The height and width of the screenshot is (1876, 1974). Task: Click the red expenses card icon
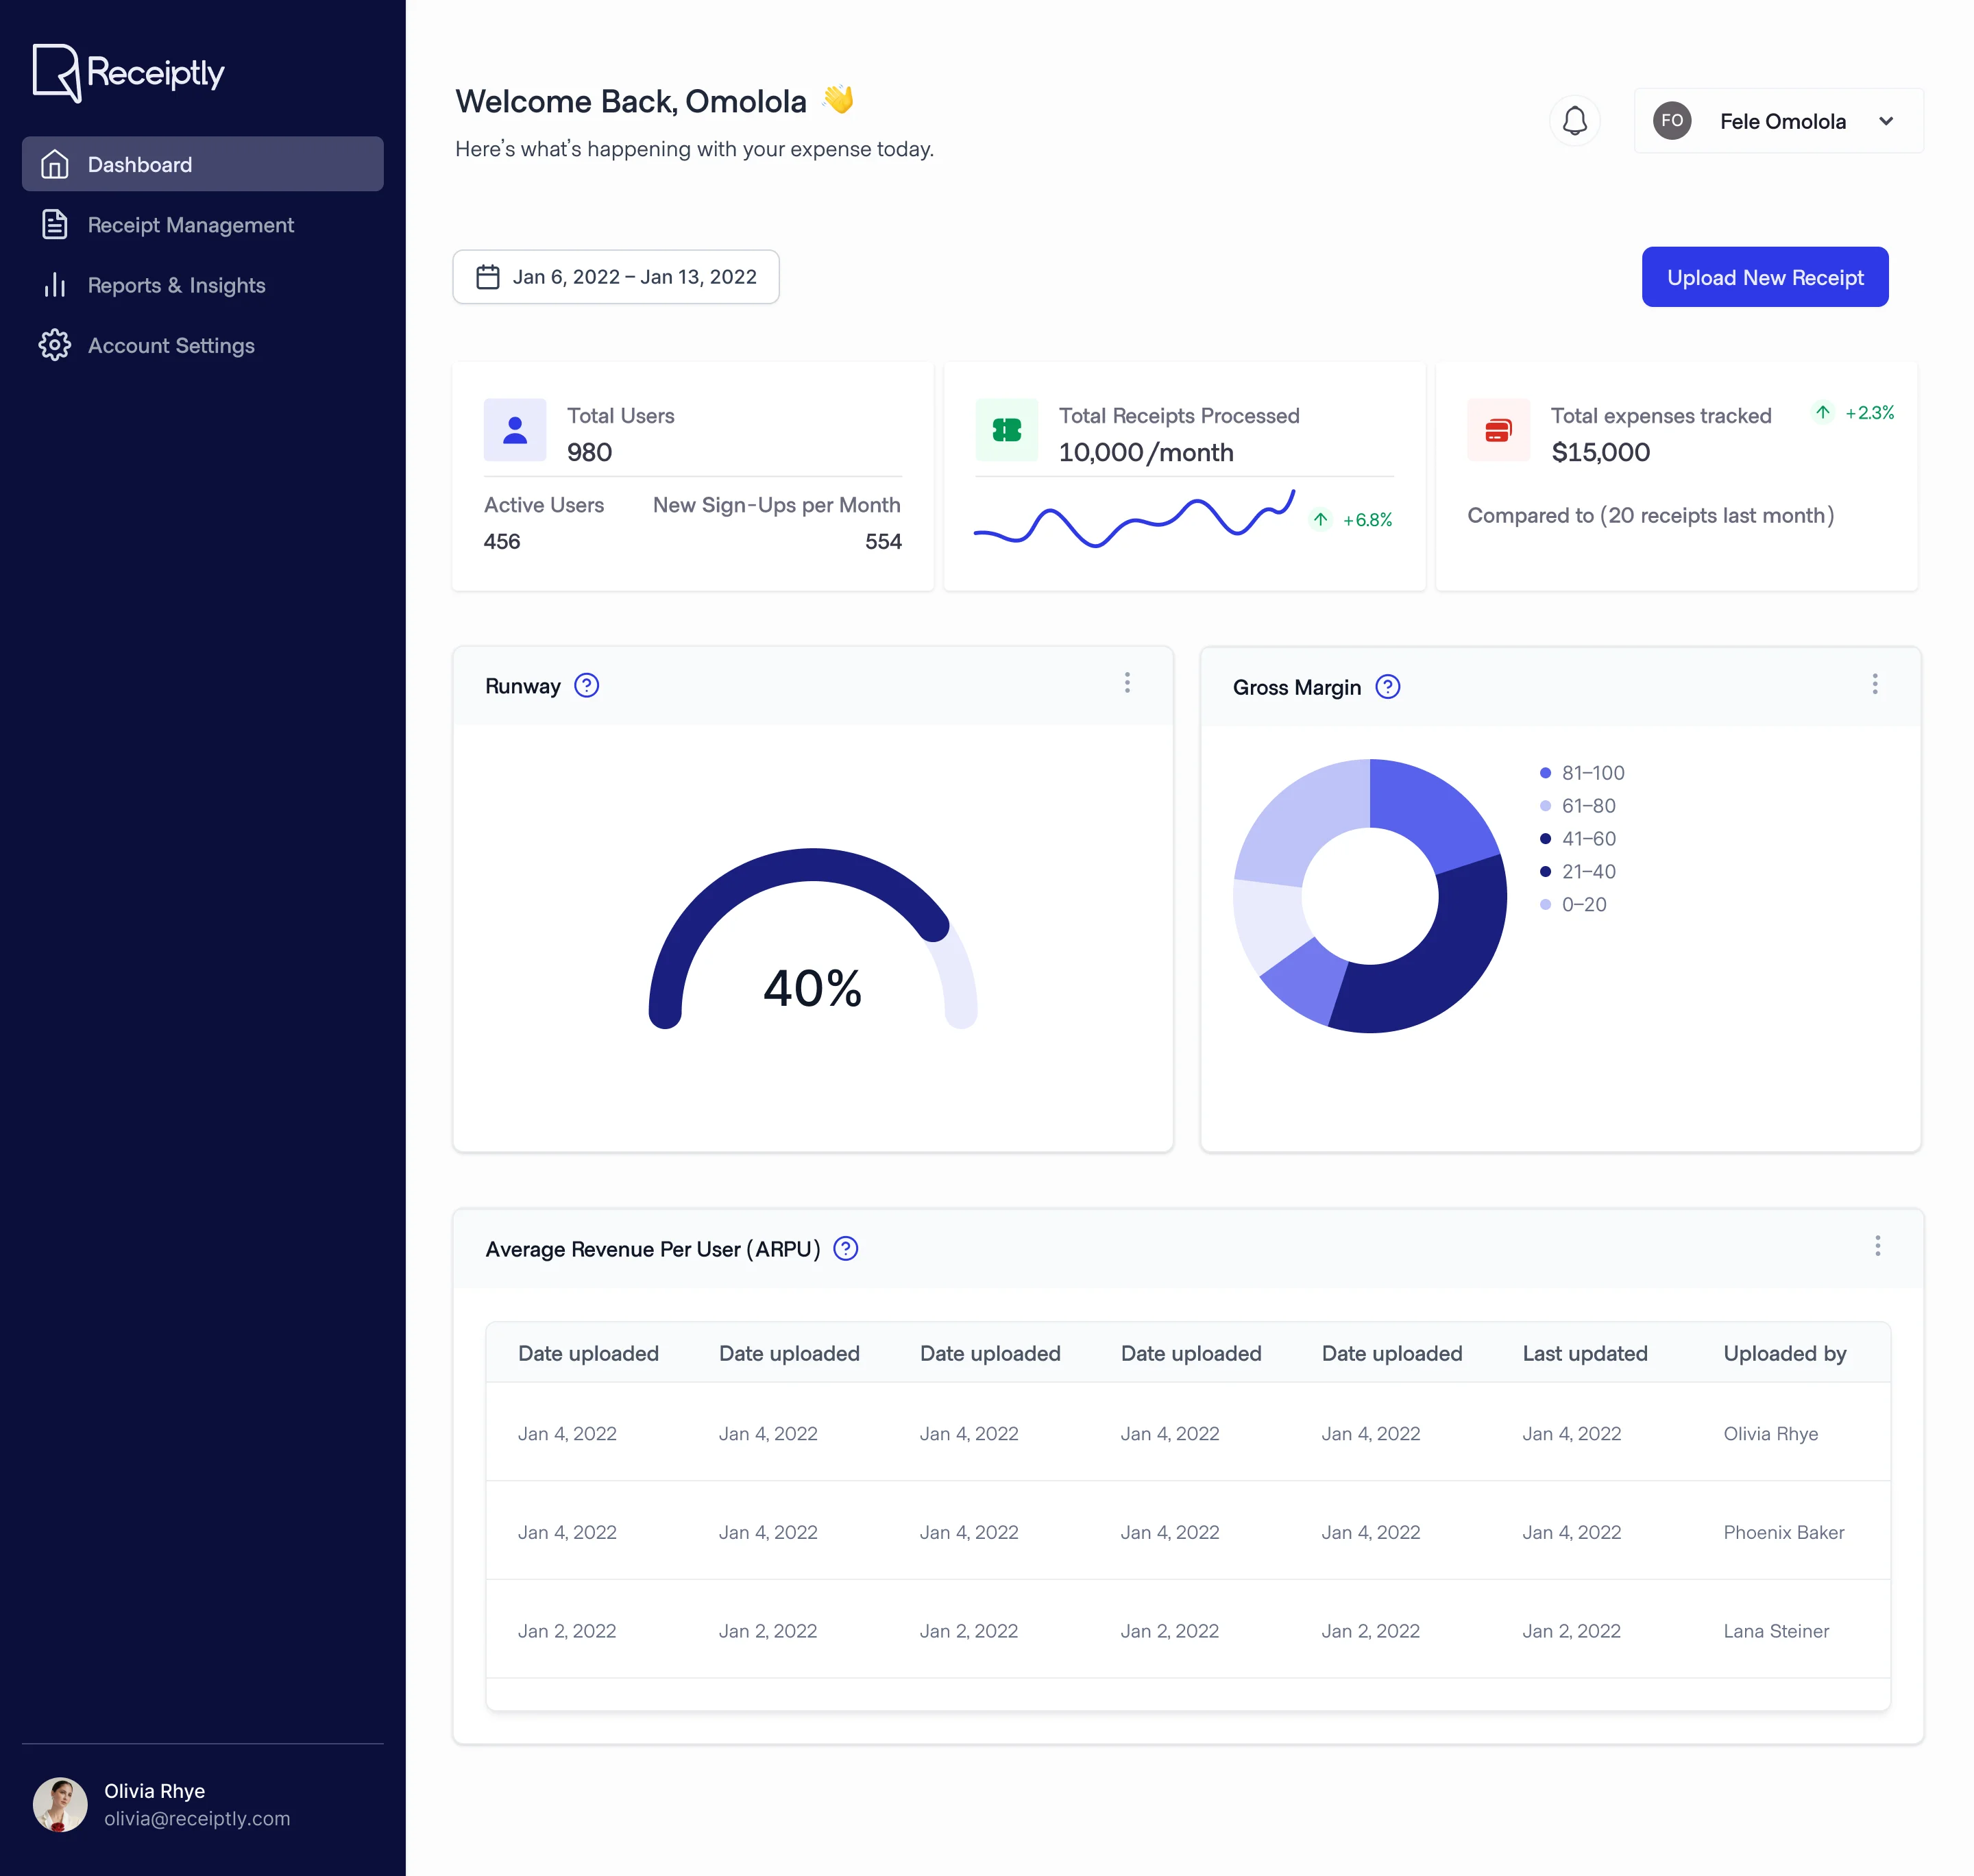[1498, 430]
